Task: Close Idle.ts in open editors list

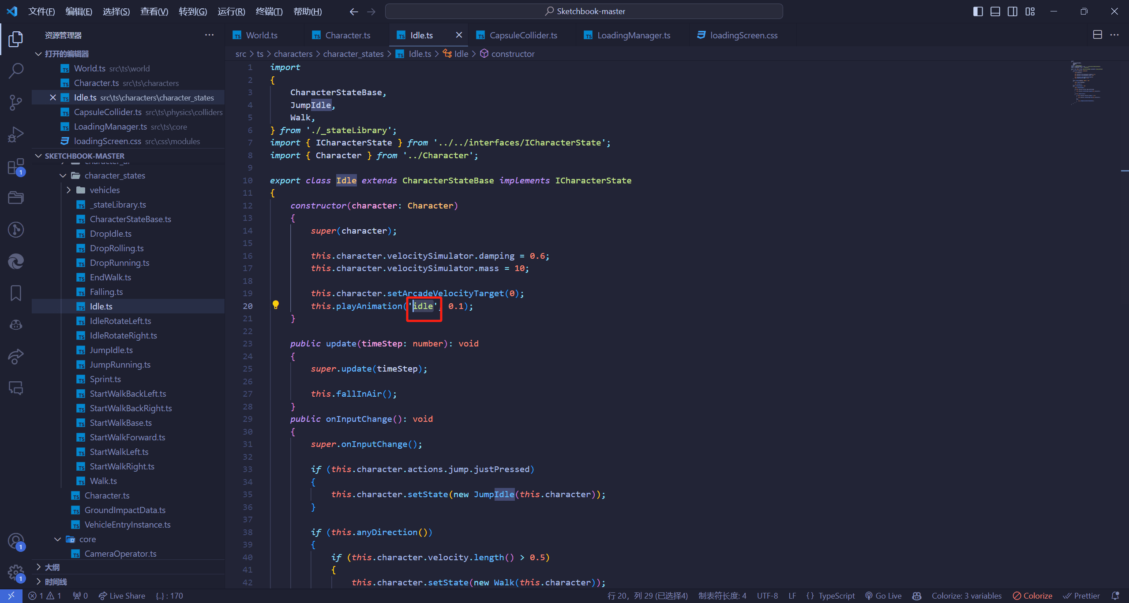Action: pyautogui.click(x=53, y=97)
